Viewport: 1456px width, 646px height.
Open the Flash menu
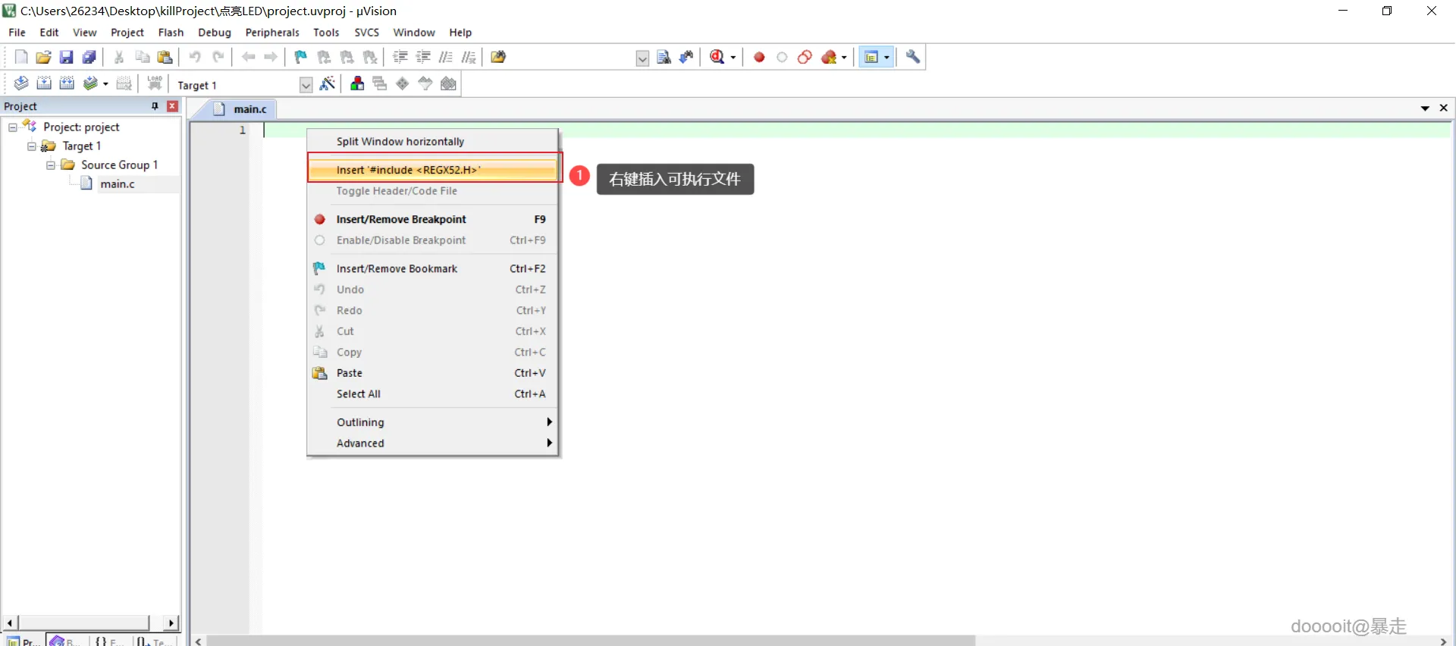171,33
